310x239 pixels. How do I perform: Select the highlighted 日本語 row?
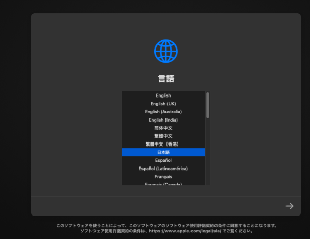tap(163, 152)
